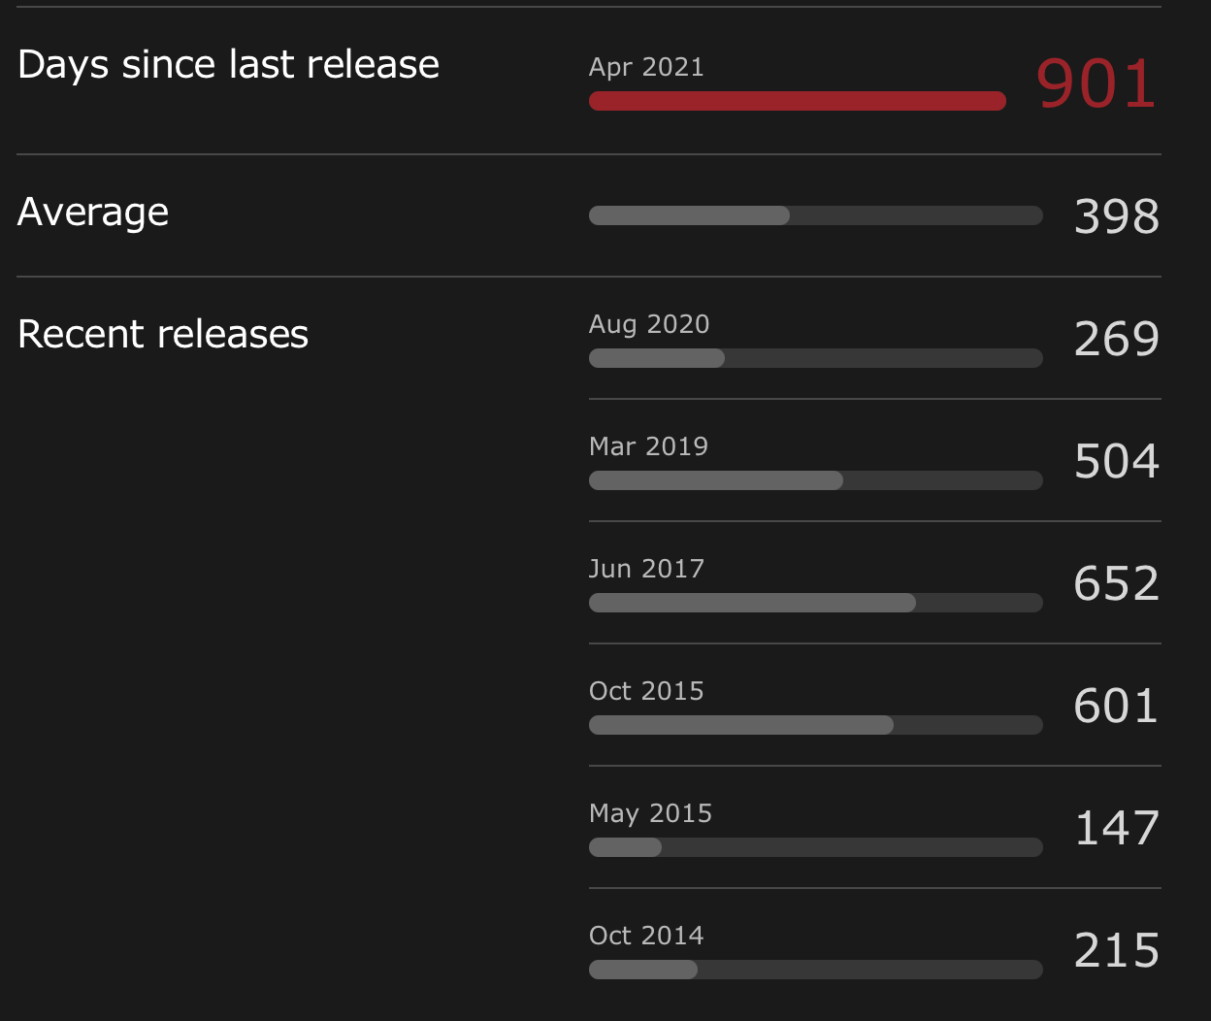Click the Average progress bar
Image resolution: width=1211 pixels, height=1021 pixels.
816,215
